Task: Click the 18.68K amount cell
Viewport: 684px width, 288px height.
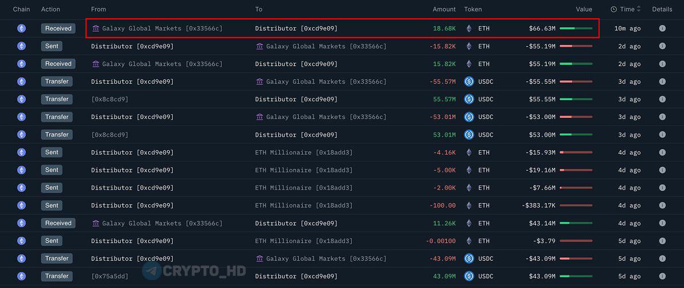Action: coord(445,28)
